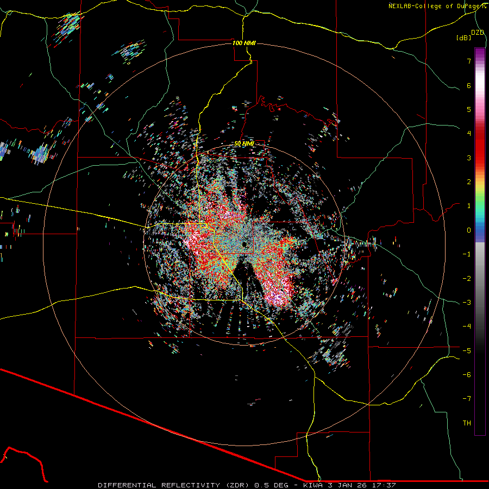The width and height of the screenshot is (489, 489).
Task: Click the red portion of the color bar
Action: (x=480, y=147)
